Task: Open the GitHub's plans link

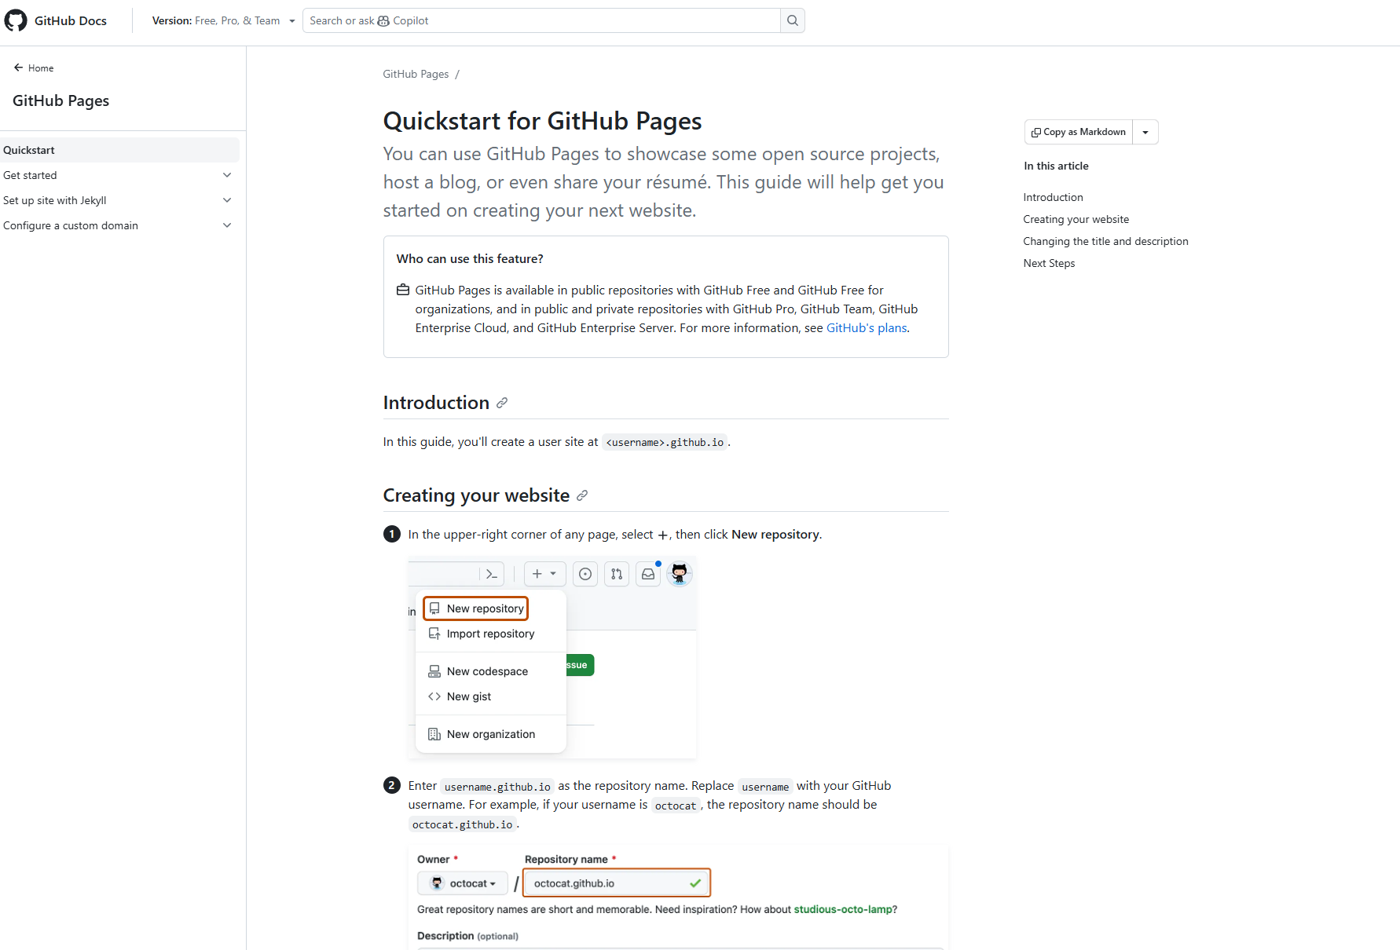Action: tap(867, 328)
